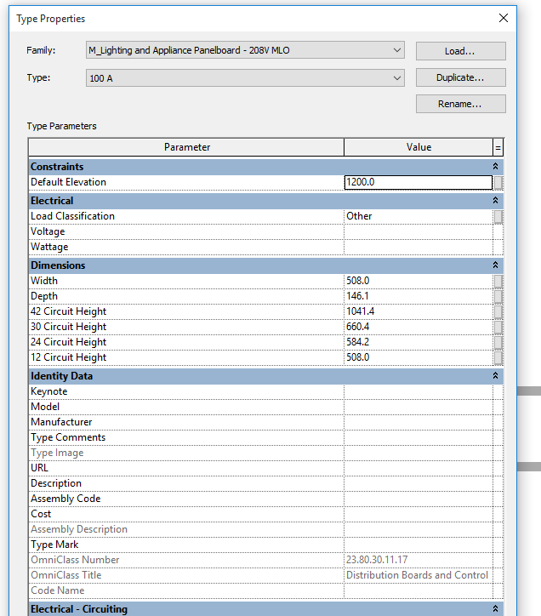541x616 pixels.
Task: Click the associate button for Load Classification
Action: (x=498, y=216)
